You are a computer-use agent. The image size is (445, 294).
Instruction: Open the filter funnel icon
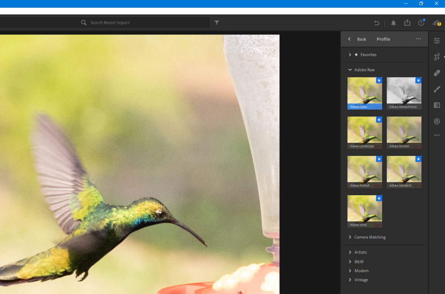click(217, 23)
